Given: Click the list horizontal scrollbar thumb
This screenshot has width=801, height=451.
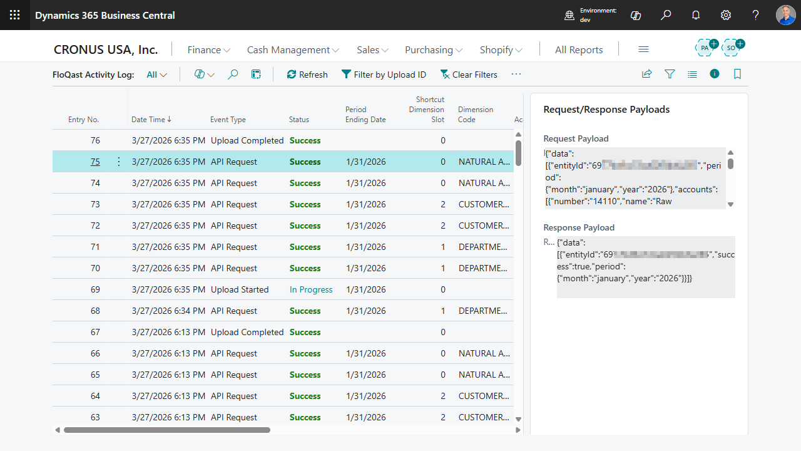Looking at the screenshot, I should (x=167, y=430).
